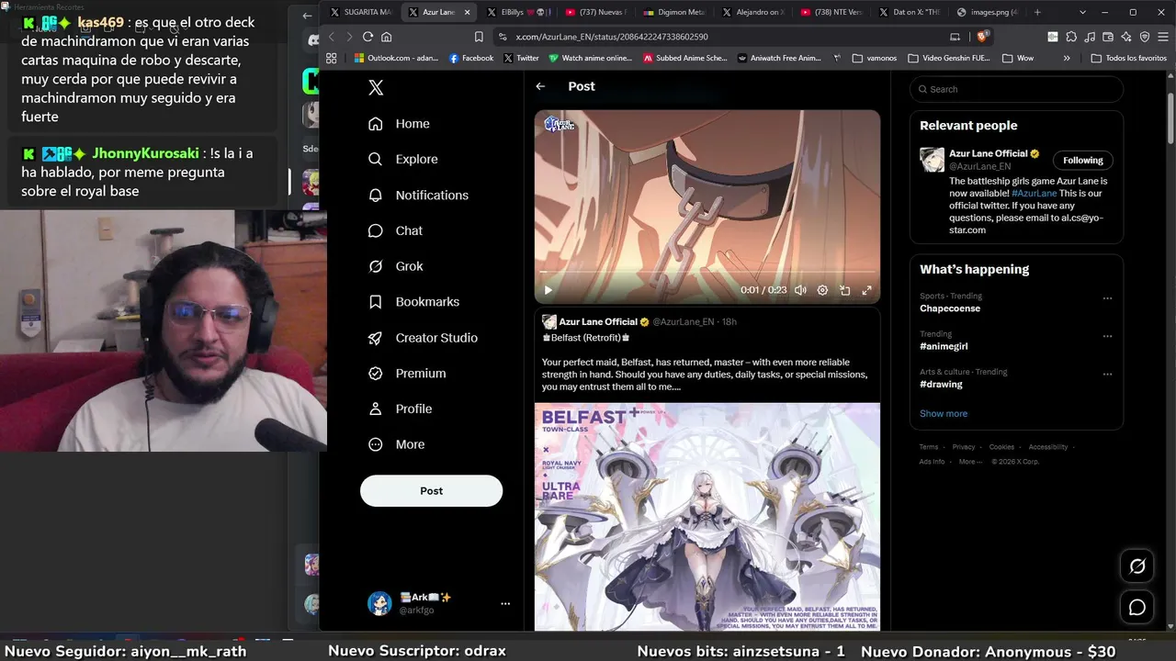This screenshot has height=661, width=1176.
Task: Switch to the (737) Nuevas YouTube tab
Action: coord(595,12)
